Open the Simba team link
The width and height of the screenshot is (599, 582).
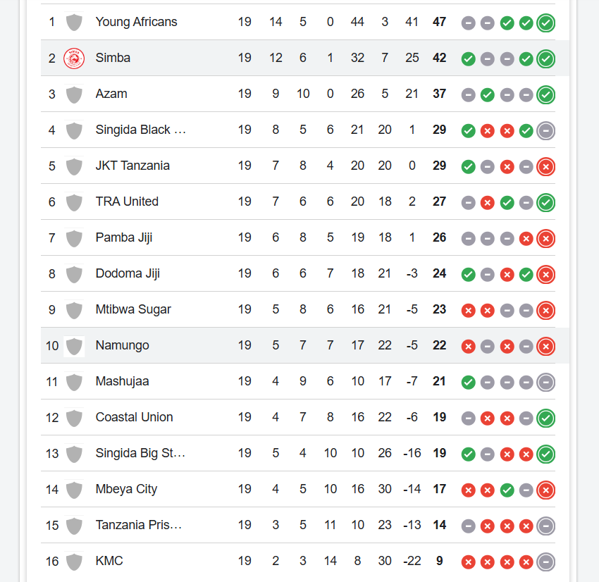click(113, 58)
